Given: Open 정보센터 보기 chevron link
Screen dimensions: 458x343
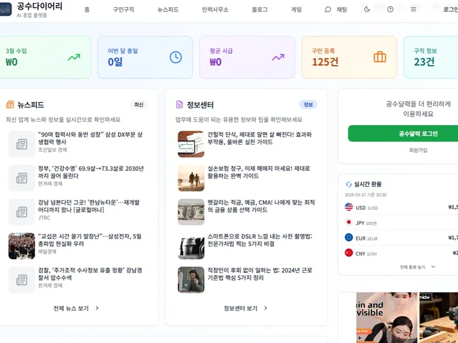Looking at the screenshot, I should tap(246, 308).
